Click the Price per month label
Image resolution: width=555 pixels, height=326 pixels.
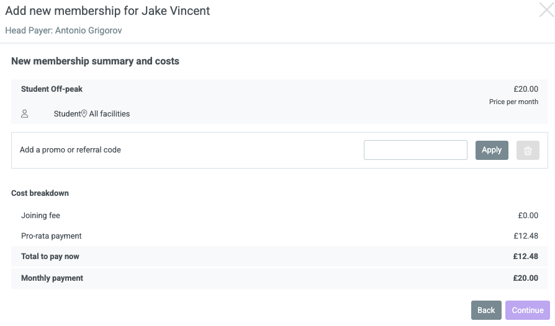pos(513,102)
